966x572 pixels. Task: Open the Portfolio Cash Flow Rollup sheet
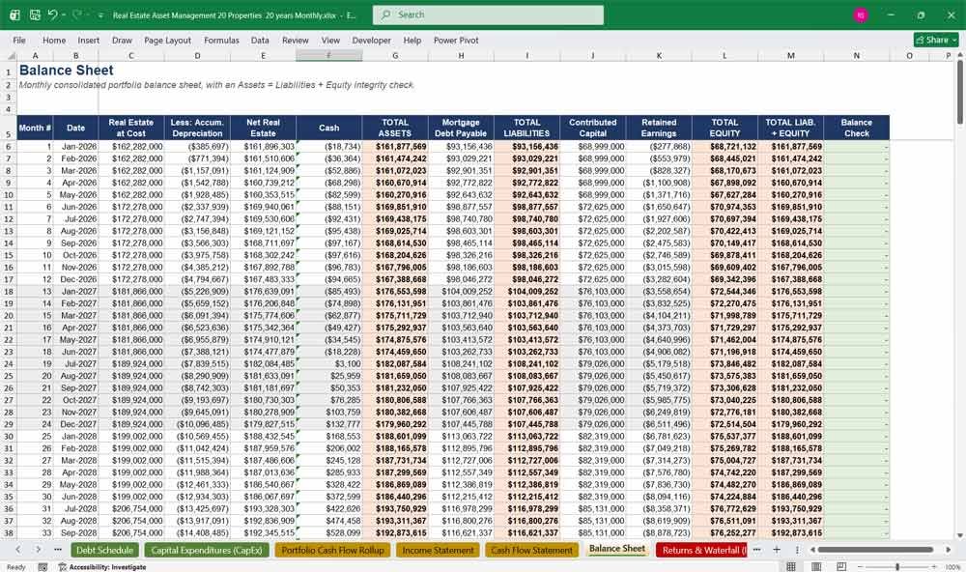pos(332,551)
